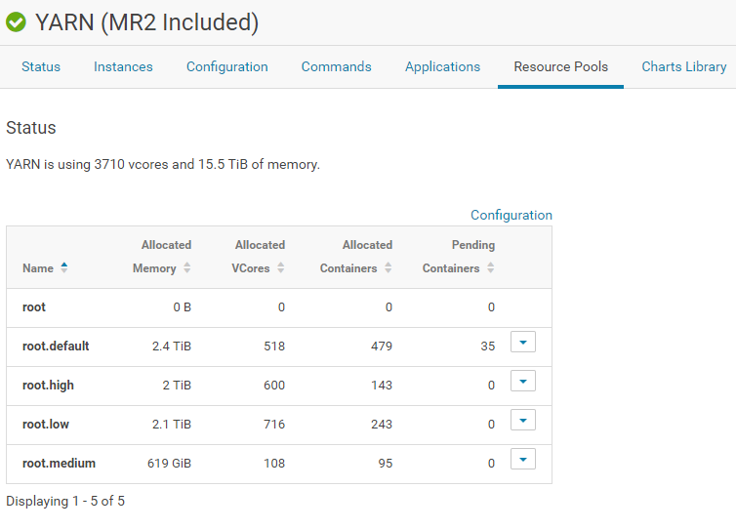The width and height of the screenshot is (736, 530).
Task: Open the Instances tab
Action: (x=123, y=67)
